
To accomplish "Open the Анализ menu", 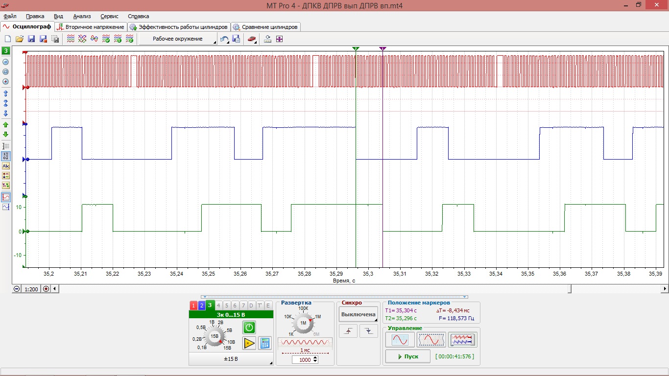I will coord(82,16).
